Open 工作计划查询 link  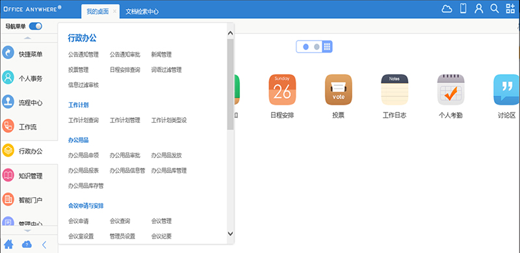coord(84,120)
